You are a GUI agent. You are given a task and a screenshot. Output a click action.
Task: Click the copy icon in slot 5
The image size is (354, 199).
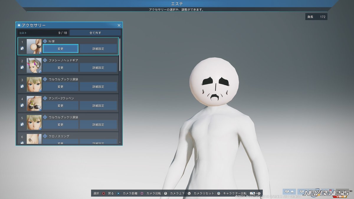point(22,124)
